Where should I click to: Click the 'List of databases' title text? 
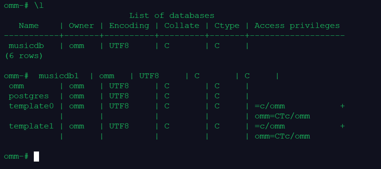[172, 16]
